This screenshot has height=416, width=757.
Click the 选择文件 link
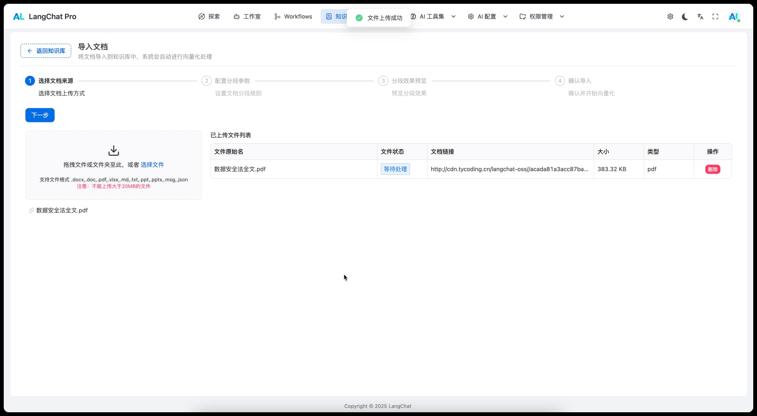click(152, 165)
